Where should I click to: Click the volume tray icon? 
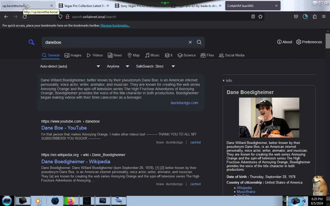coord(304,201)
